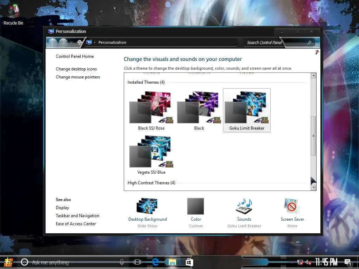Select the Vegeta SSJ Blue theme
Screen dimensions: 359x269
pos(151,154)
